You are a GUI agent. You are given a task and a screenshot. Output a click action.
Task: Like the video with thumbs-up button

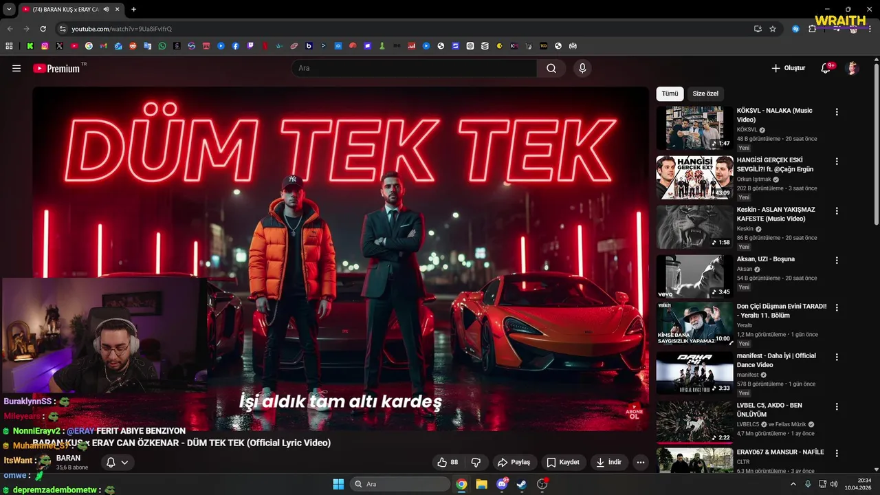[448, 462]
